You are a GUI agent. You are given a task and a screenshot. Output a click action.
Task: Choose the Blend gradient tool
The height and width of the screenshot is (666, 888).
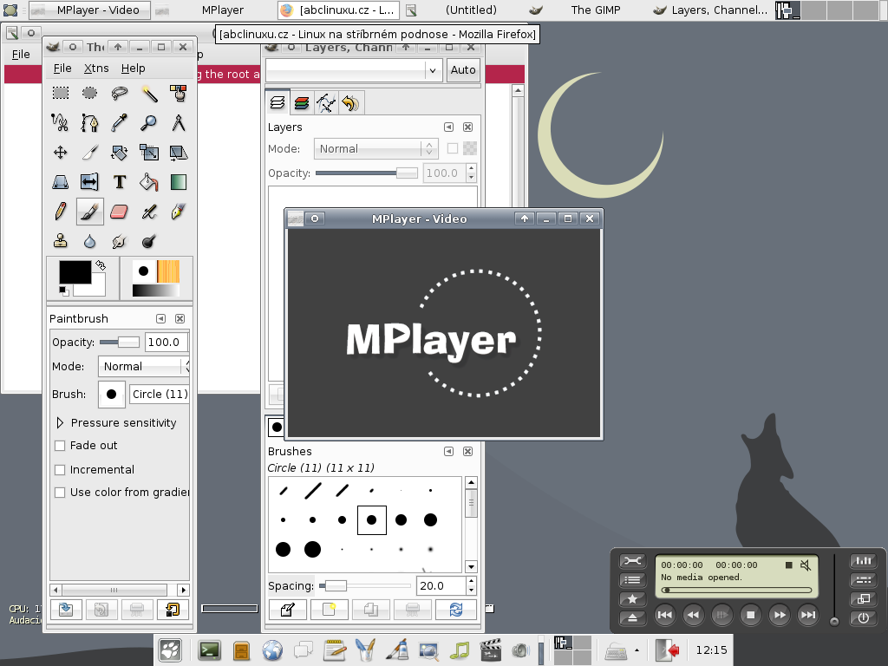pyautogui.click(x=179, y=182)
